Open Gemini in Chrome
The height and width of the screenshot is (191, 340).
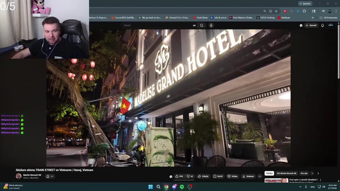[305, 4]
